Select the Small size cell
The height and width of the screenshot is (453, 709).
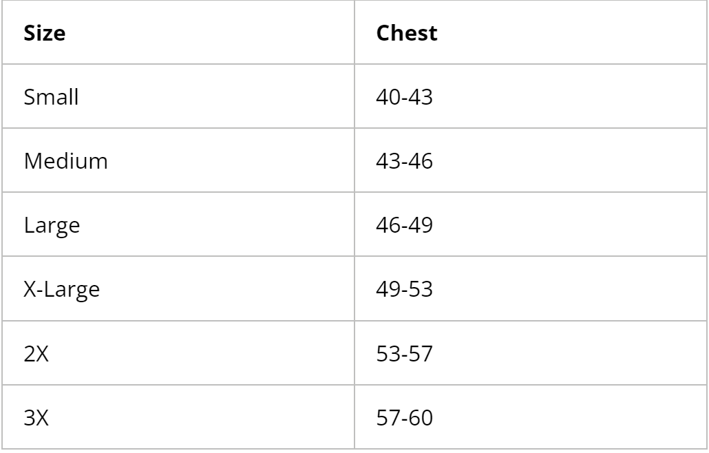[x=51, y=97]
